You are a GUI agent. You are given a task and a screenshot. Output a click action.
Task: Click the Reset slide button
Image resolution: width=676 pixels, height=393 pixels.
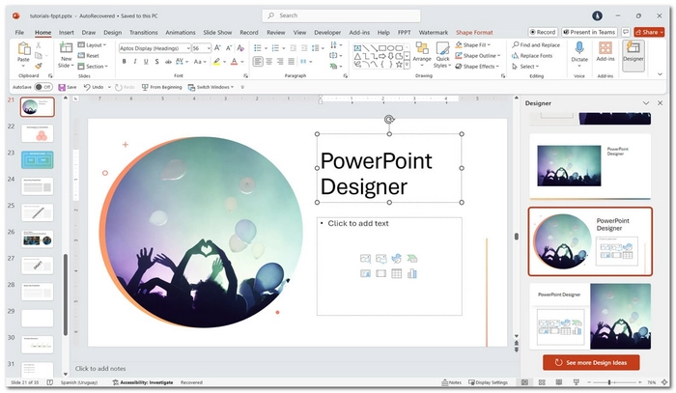tap(89, 56)
